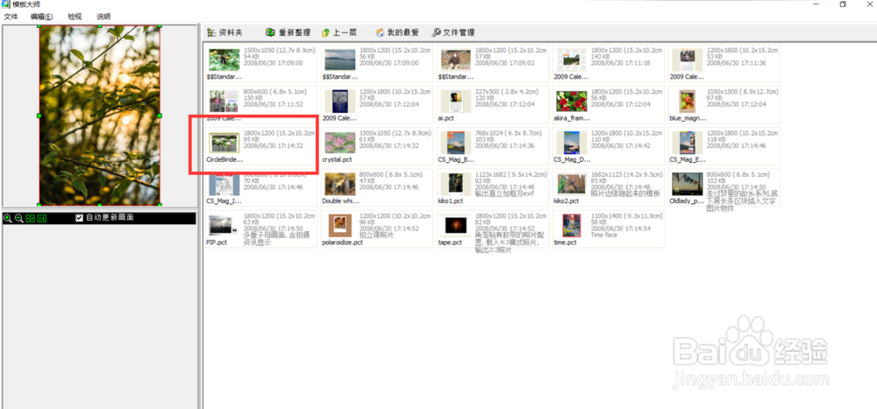Image resolution: width=877 pixels, height=409 pixels.
Task: Open 我的最爱 favorites
Action: point(397,32)
